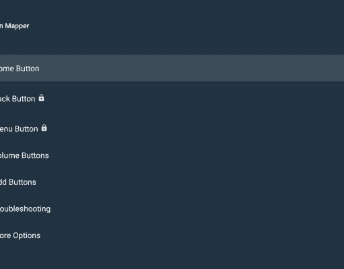Image resolution: width=344 pixels, height=269 pixels.
Task: Open the Troubleshooting section
Action: click(172, 208)
